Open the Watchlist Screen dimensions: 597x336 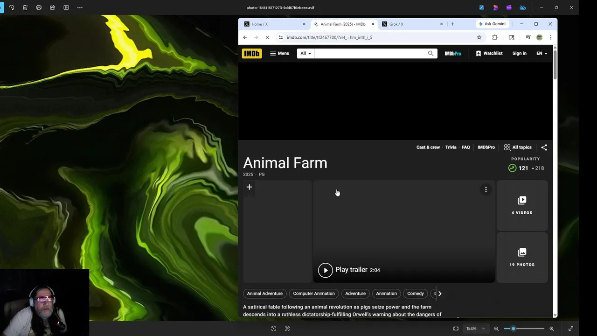pos(489,53)
